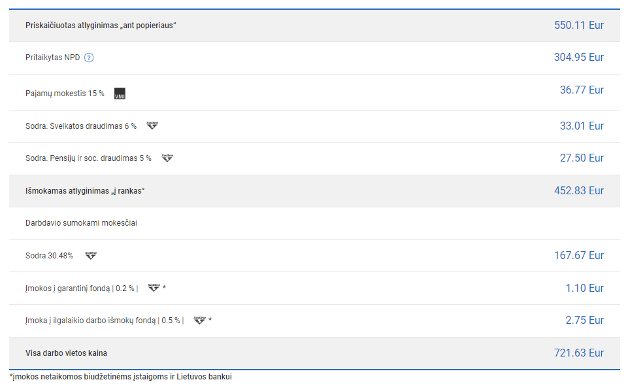The width and height of the screenshot is (628, 384).
Task: Click Sodra logo in guarantee fund row
Action: pos(154,287)
